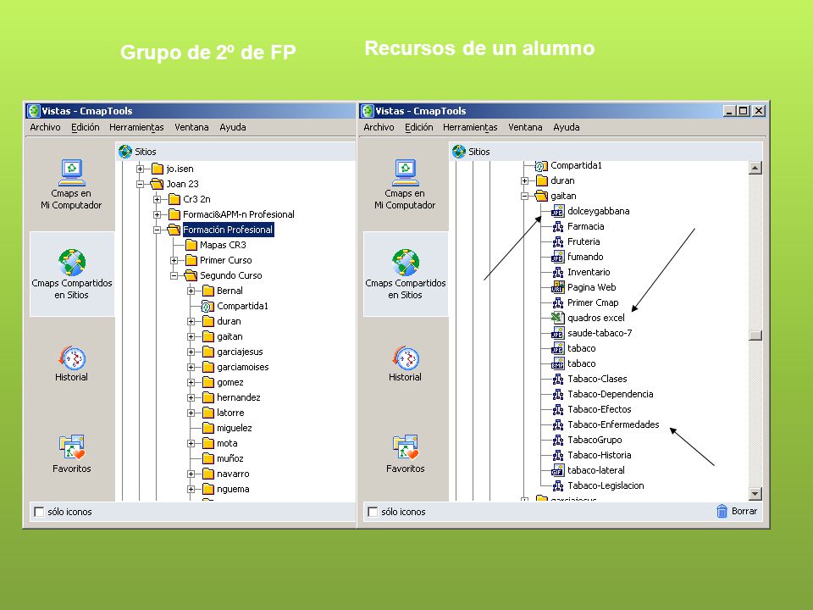Select the garciajesus folder
Viewport: 813px width, 610px height.
tap(233, 352)
